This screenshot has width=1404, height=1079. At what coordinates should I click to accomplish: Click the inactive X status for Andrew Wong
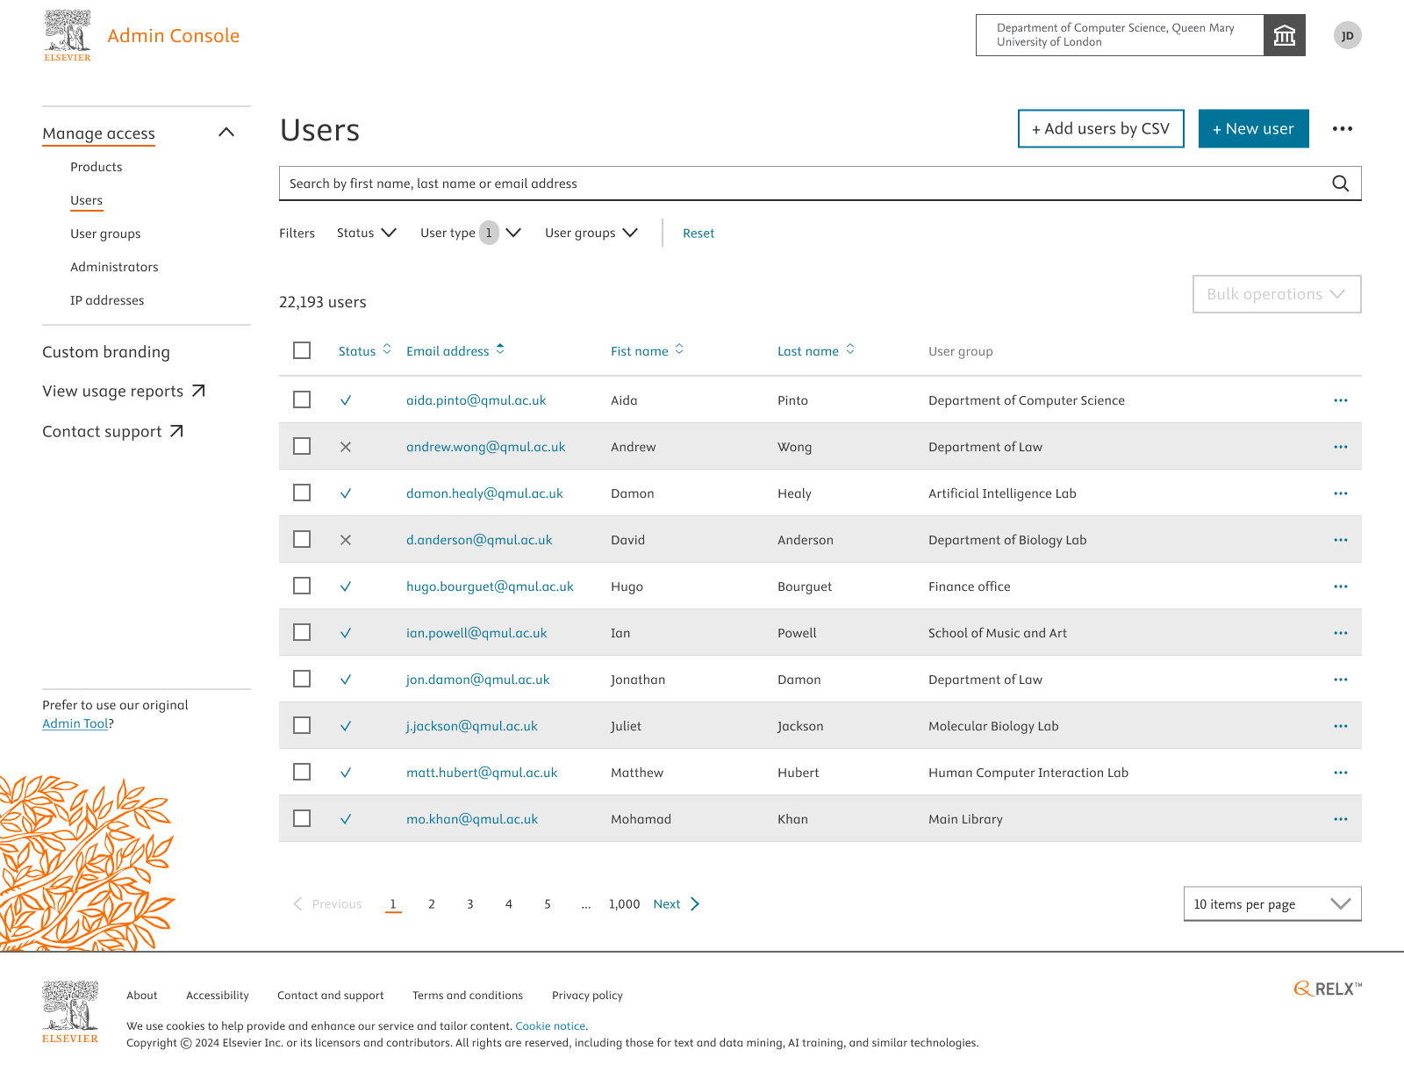click(346, 447)
